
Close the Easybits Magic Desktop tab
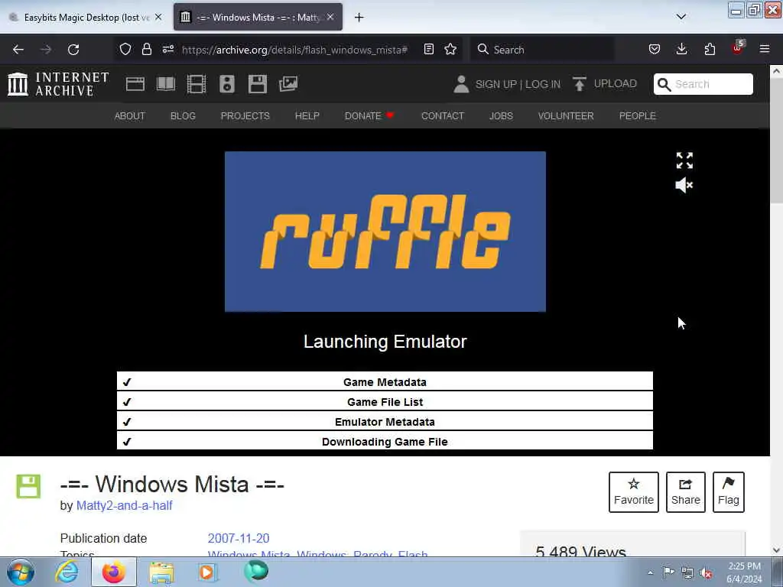(158, 17)
